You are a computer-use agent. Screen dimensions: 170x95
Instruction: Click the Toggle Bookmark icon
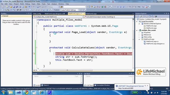pyautogui.click(x=30, y=10)
